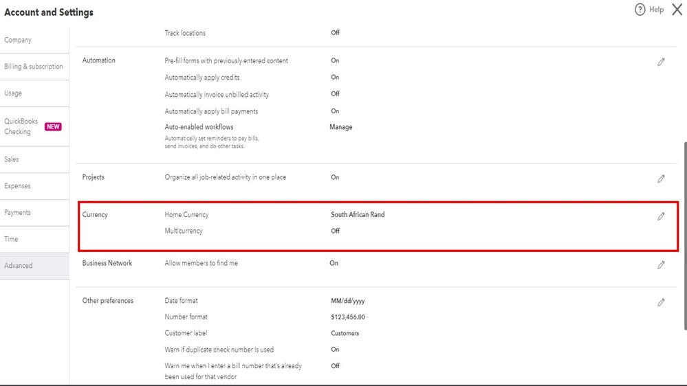
Task: Go to the Sales settings tab
Action: 12,159
